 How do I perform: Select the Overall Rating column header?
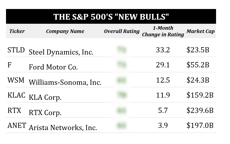point(122,31)
